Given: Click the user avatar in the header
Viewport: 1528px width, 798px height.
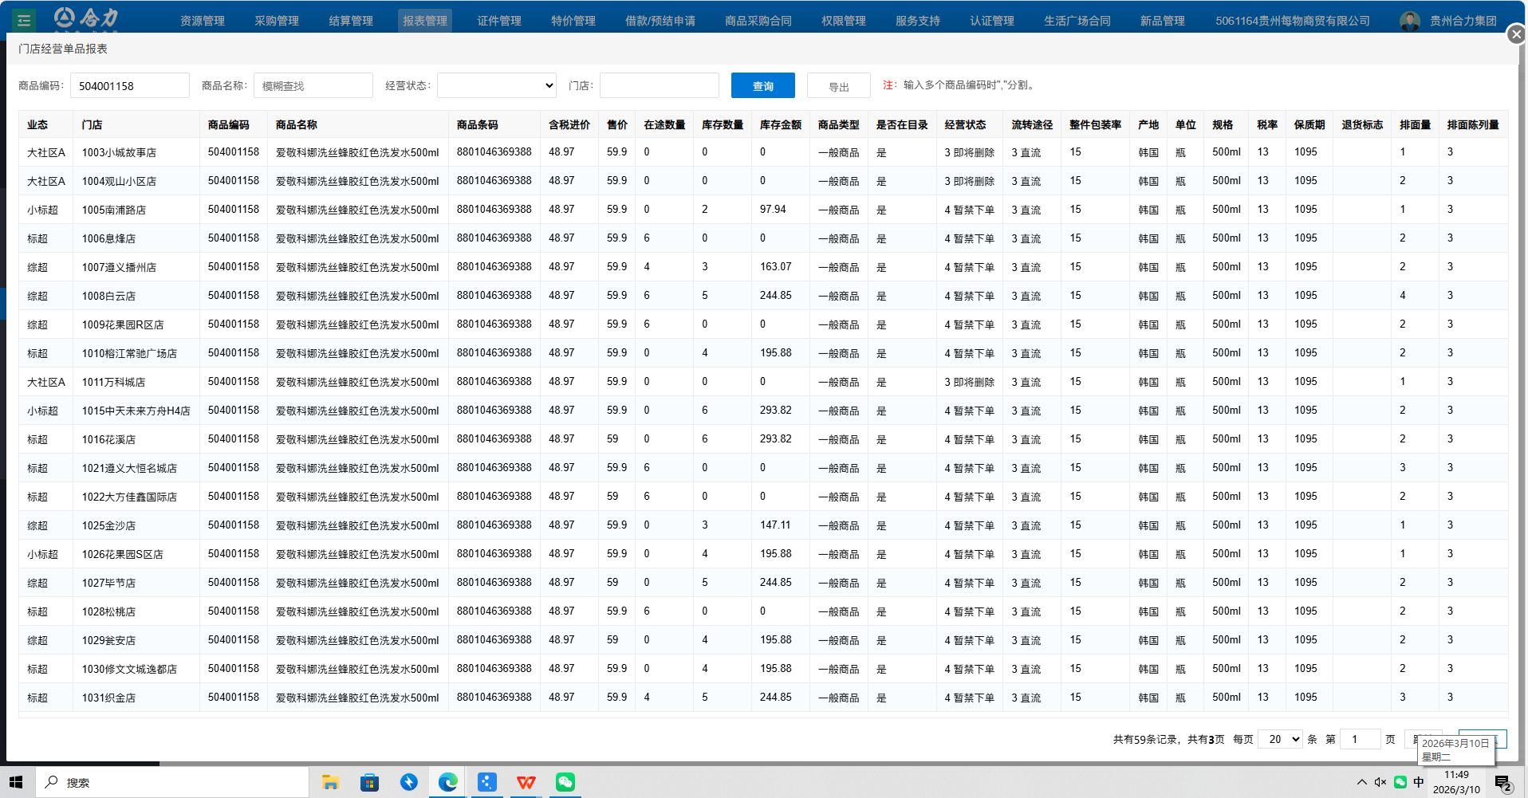Looking at the screenshot, I should click(x=1409, y=21).
